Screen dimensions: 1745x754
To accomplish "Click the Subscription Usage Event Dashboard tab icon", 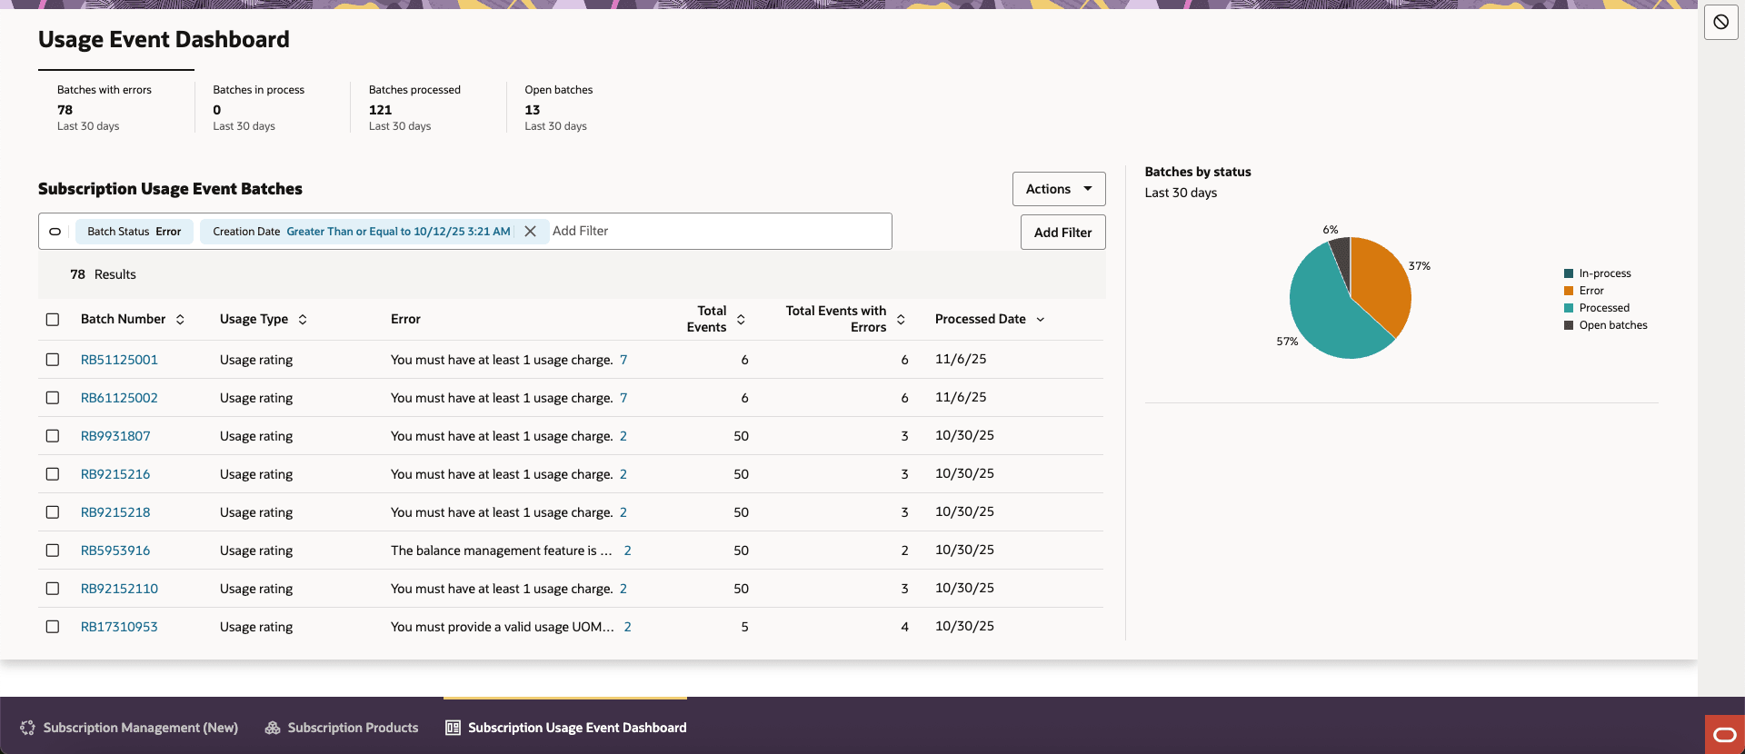I will (453, 728).
